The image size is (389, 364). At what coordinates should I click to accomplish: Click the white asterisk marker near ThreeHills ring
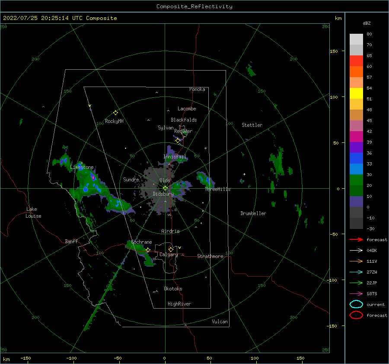(205, 148)
